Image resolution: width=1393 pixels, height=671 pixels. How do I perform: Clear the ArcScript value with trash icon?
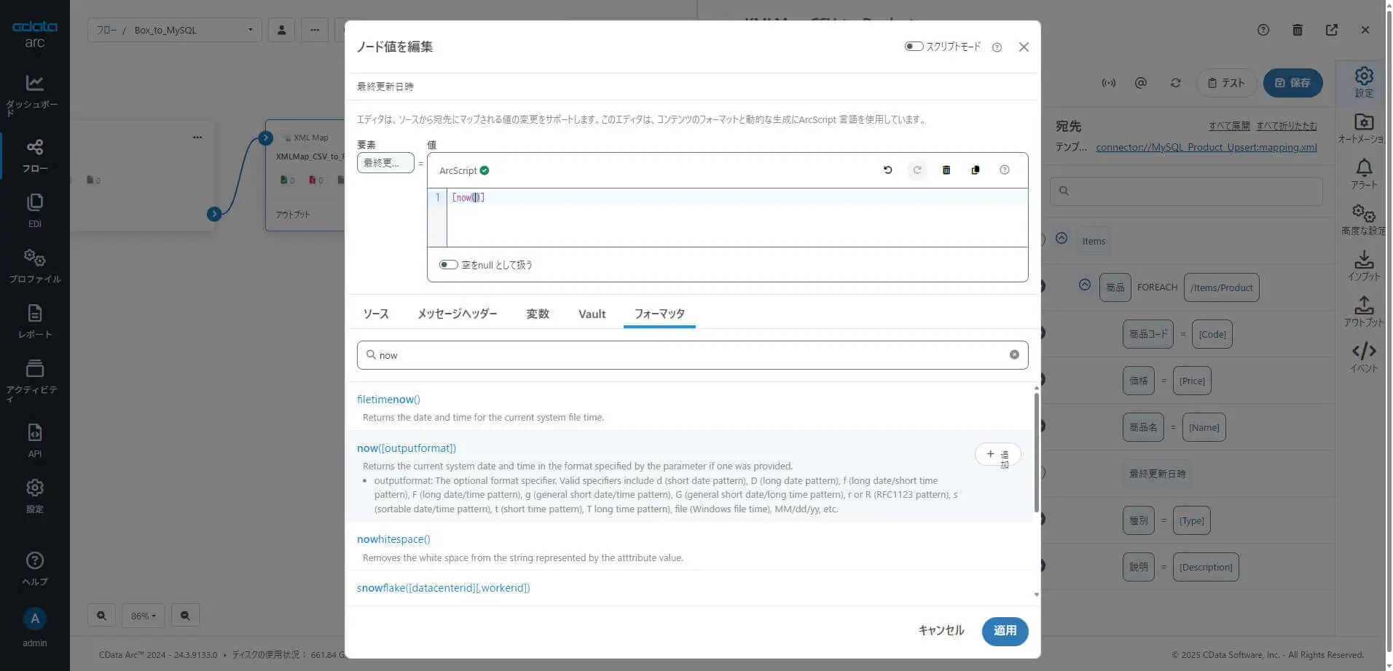pyautogui.click(x=946, y=170)
